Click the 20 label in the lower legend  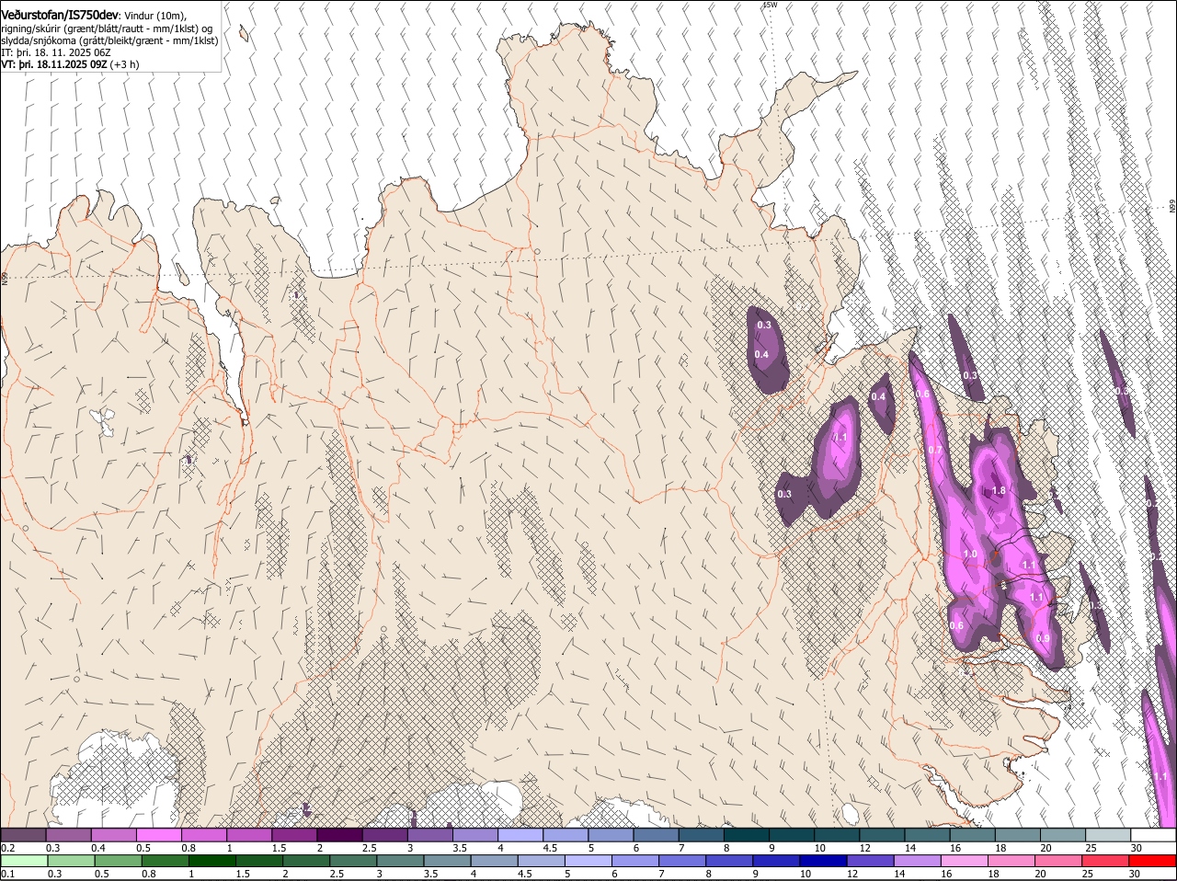(1040, 874)
